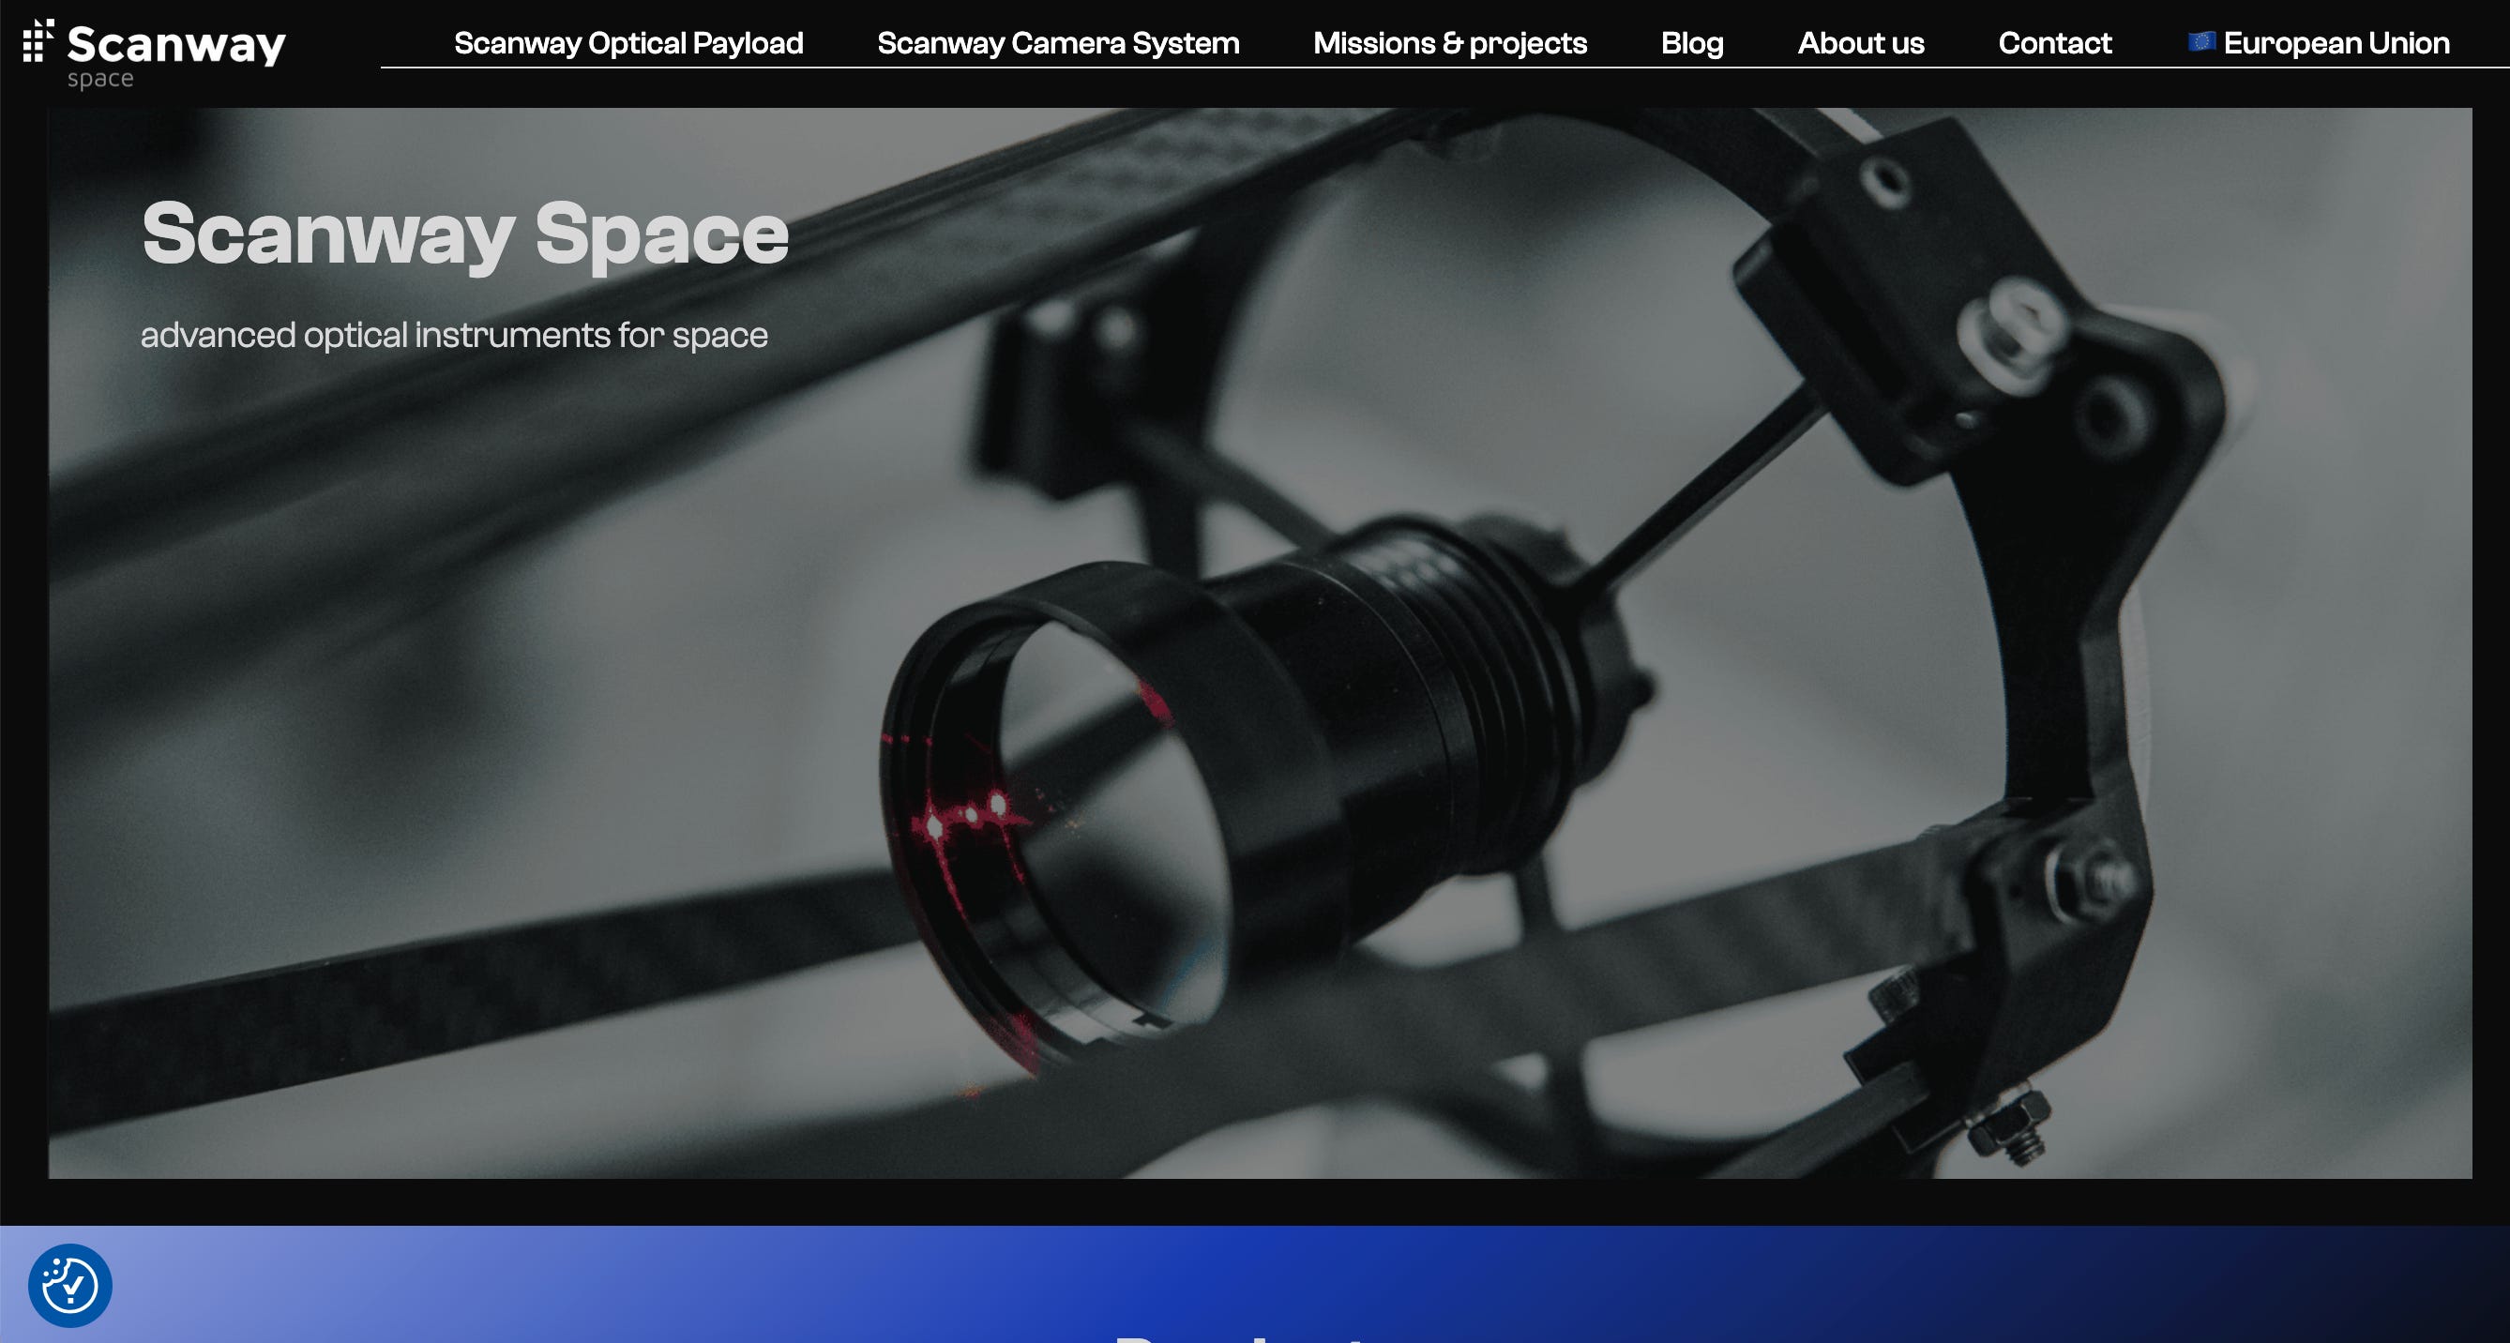2510x1343 pixels.
Task: Click the white washer screw on top bracket
Action: coord(2013,331)
